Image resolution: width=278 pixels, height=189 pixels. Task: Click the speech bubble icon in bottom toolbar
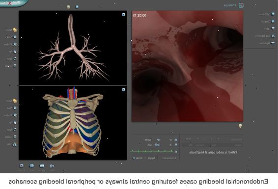31,165
